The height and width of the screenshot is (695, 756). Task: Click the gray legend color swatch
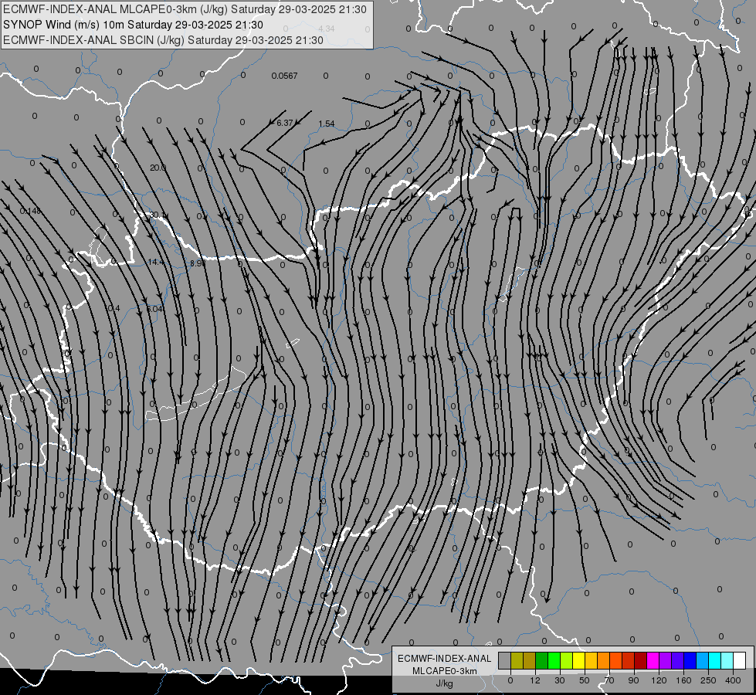(505, 660)
